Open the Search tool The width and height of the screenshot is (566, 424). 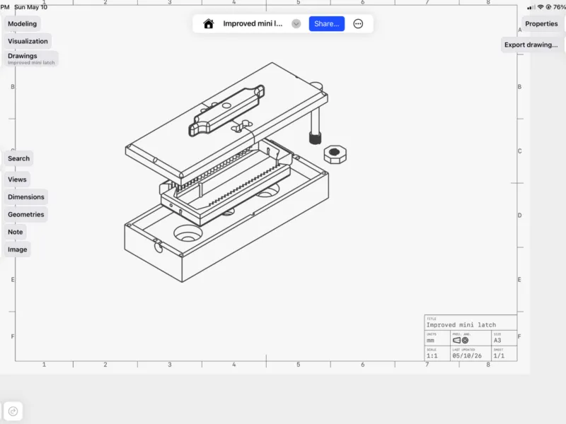(19, 158)
